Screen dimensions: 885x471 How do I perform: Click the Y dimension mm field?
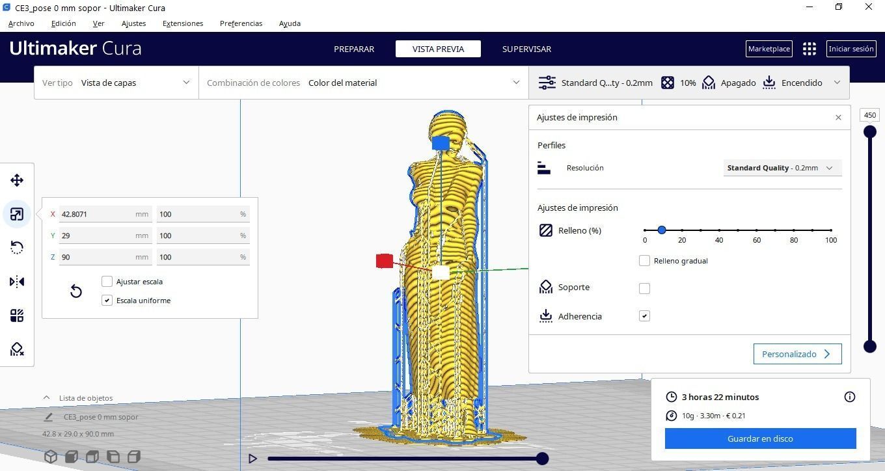pyautogui.click(x=105, y=235)
